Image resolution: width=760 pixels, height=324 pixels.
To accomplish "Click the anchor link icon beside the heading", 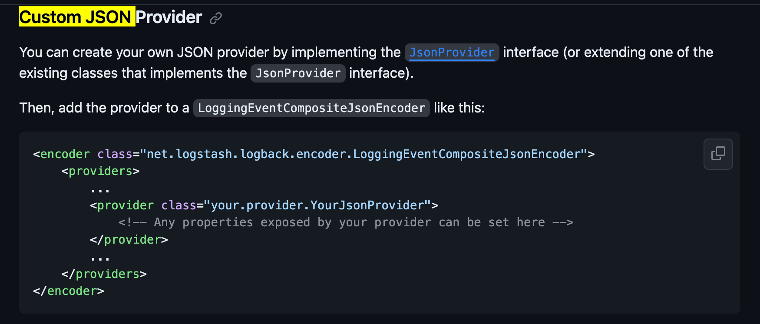I will (216, 18).
